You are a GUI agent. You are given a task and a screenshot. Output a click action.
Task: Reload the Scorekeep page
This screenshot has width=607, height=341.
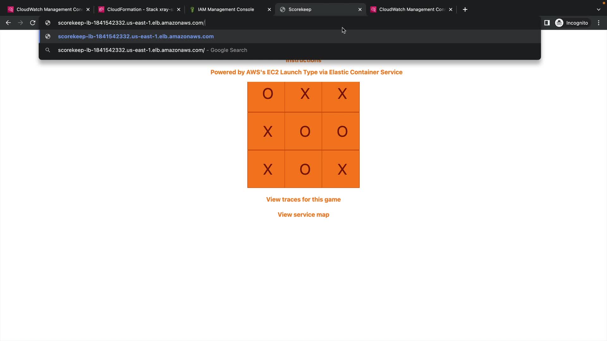tap(33, 23)
